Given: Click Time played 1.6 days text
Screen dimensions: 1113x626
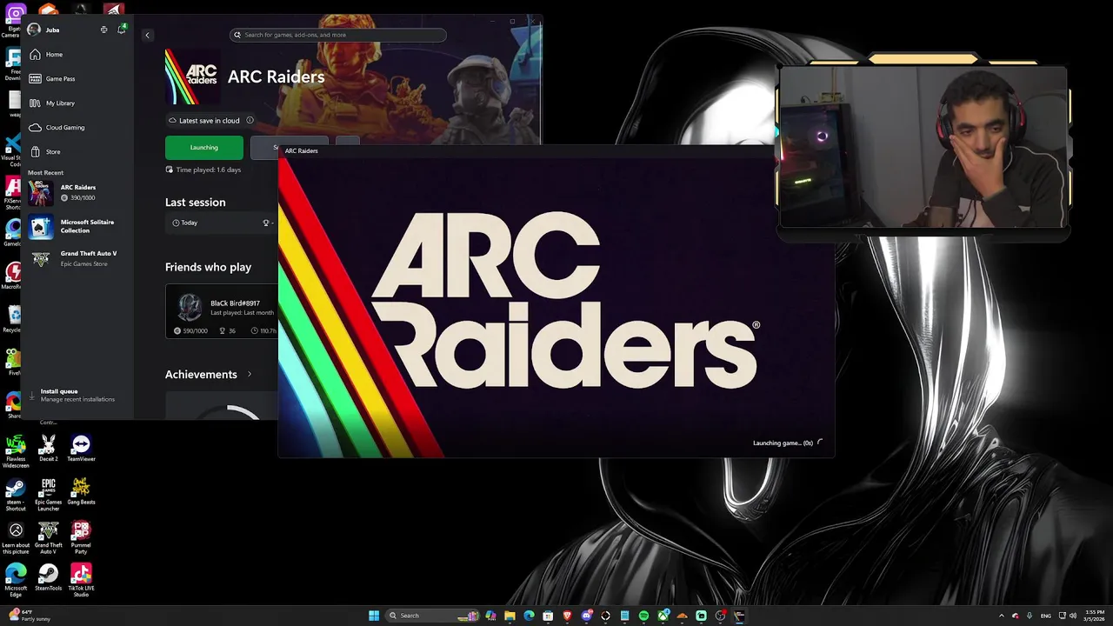Looking at the screenshot, I should tap(209, 170).
